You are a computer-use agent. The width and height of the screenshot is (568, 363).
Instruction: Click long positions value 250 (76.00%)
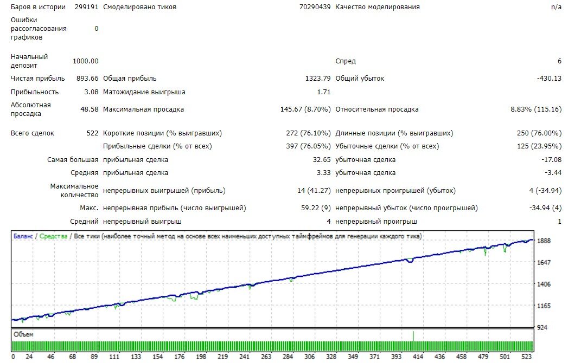pos(539,133)
